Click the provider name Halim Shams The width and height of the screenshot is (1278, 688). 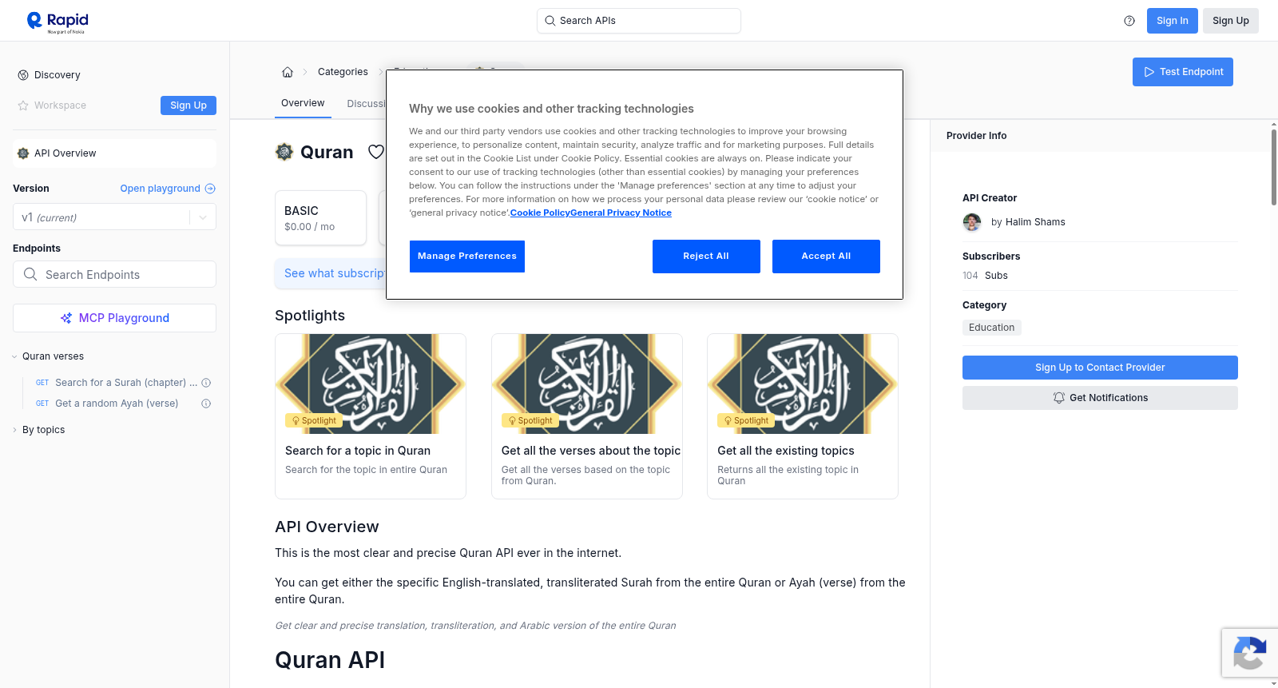pos(1035,222)
